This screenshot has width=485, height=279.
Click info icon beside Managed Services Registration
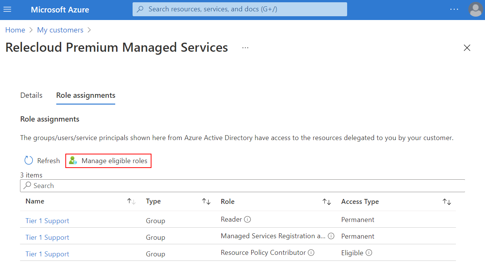coord(331,236)
